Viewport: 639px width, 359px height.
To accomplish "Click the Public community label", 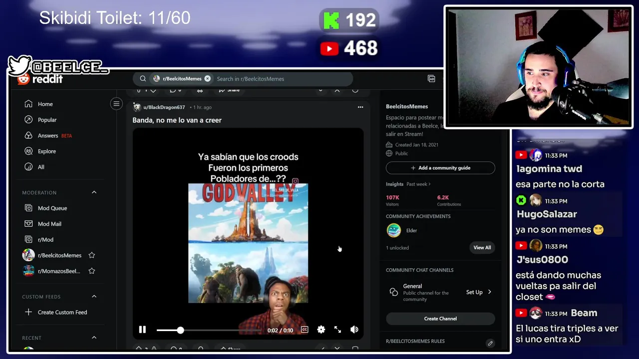I will tap(401, 154).
